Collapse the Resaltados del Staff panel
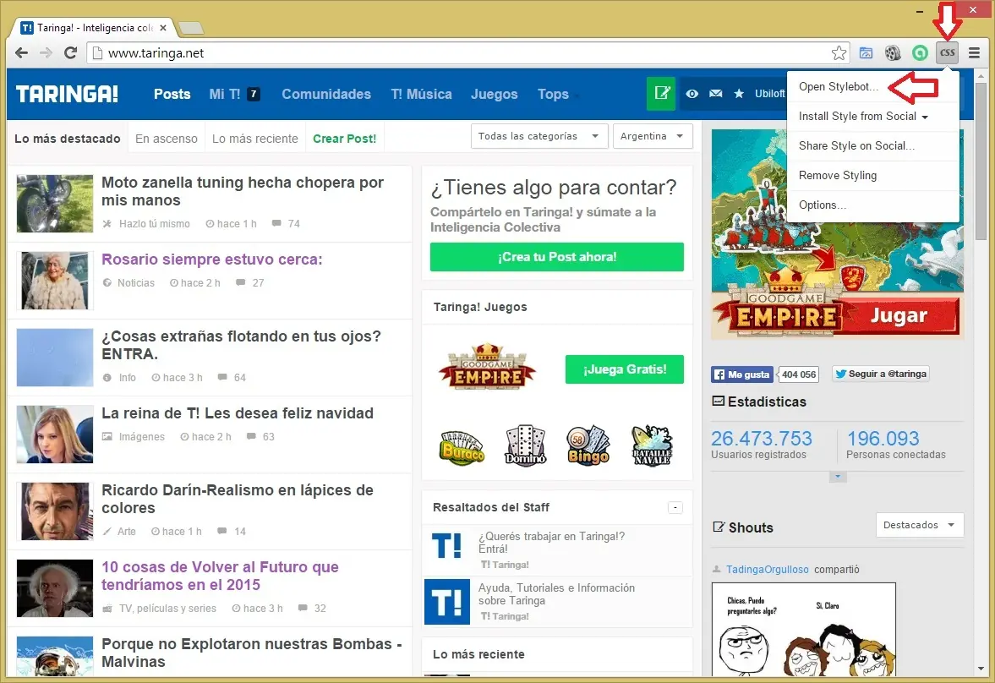The height and width of the screenshot is (683, 995). (x=675, y=507)
